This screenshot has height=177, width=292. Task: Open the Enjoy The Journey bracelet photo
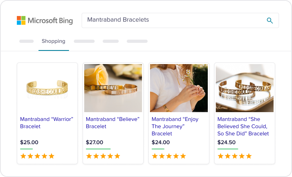point(179,88)
